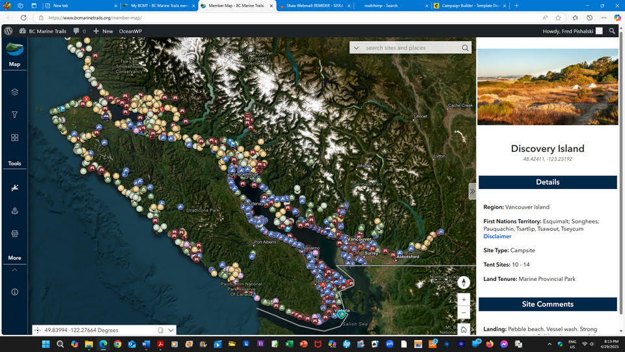
Task: Switch to the My BCMT browser tab
Action: tap(159, 6)
